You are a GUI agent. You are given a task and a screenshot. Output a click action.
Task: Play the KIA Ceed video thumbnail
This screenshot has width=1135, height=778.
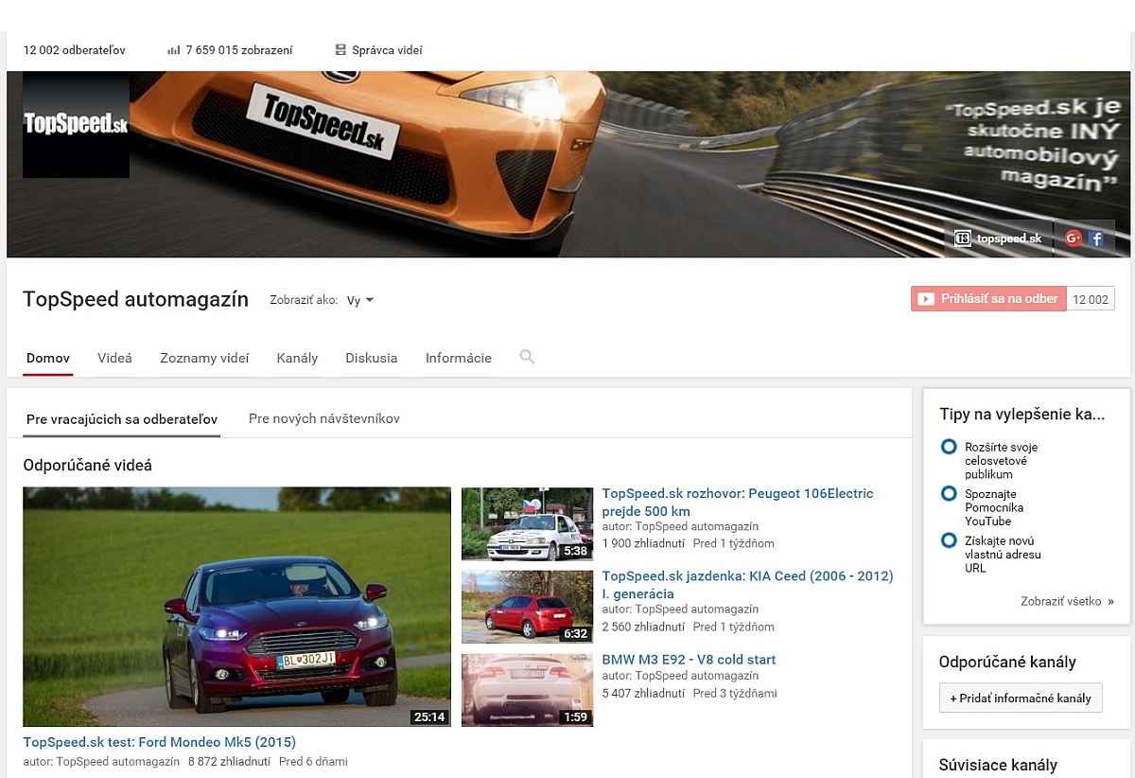pos(527,607)
